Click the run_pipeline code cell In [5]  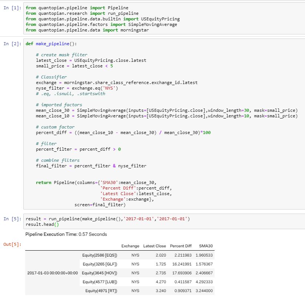pos(164,221)
